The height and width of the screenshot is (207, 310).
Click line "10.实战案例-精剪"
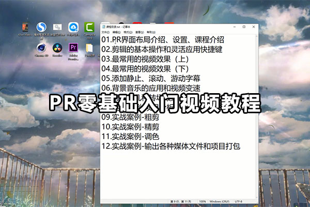click(x=130, y=127)
